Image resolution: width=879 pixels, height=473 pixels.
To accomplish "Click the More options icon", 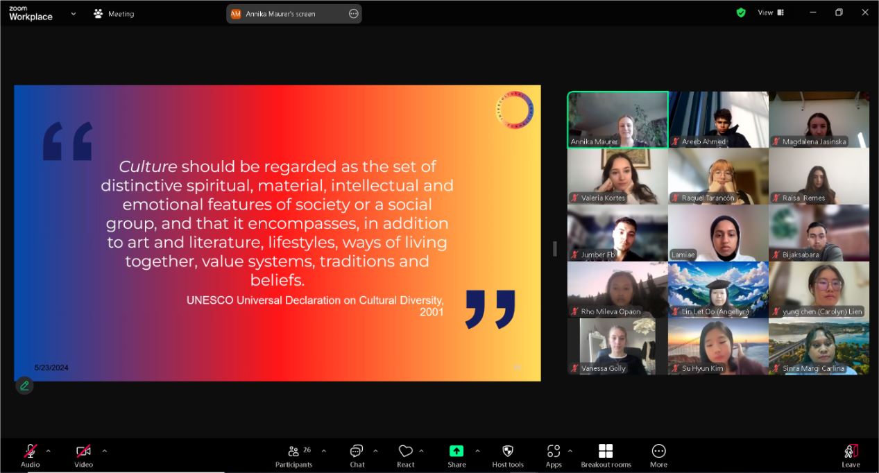I will point(658,452).
